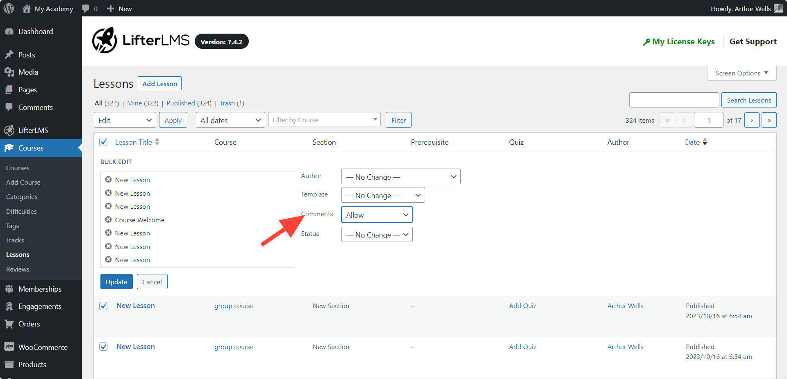This screenshot has width=787, height=379.
Task: Click the Memberships group icon
Action: point(9,289)
